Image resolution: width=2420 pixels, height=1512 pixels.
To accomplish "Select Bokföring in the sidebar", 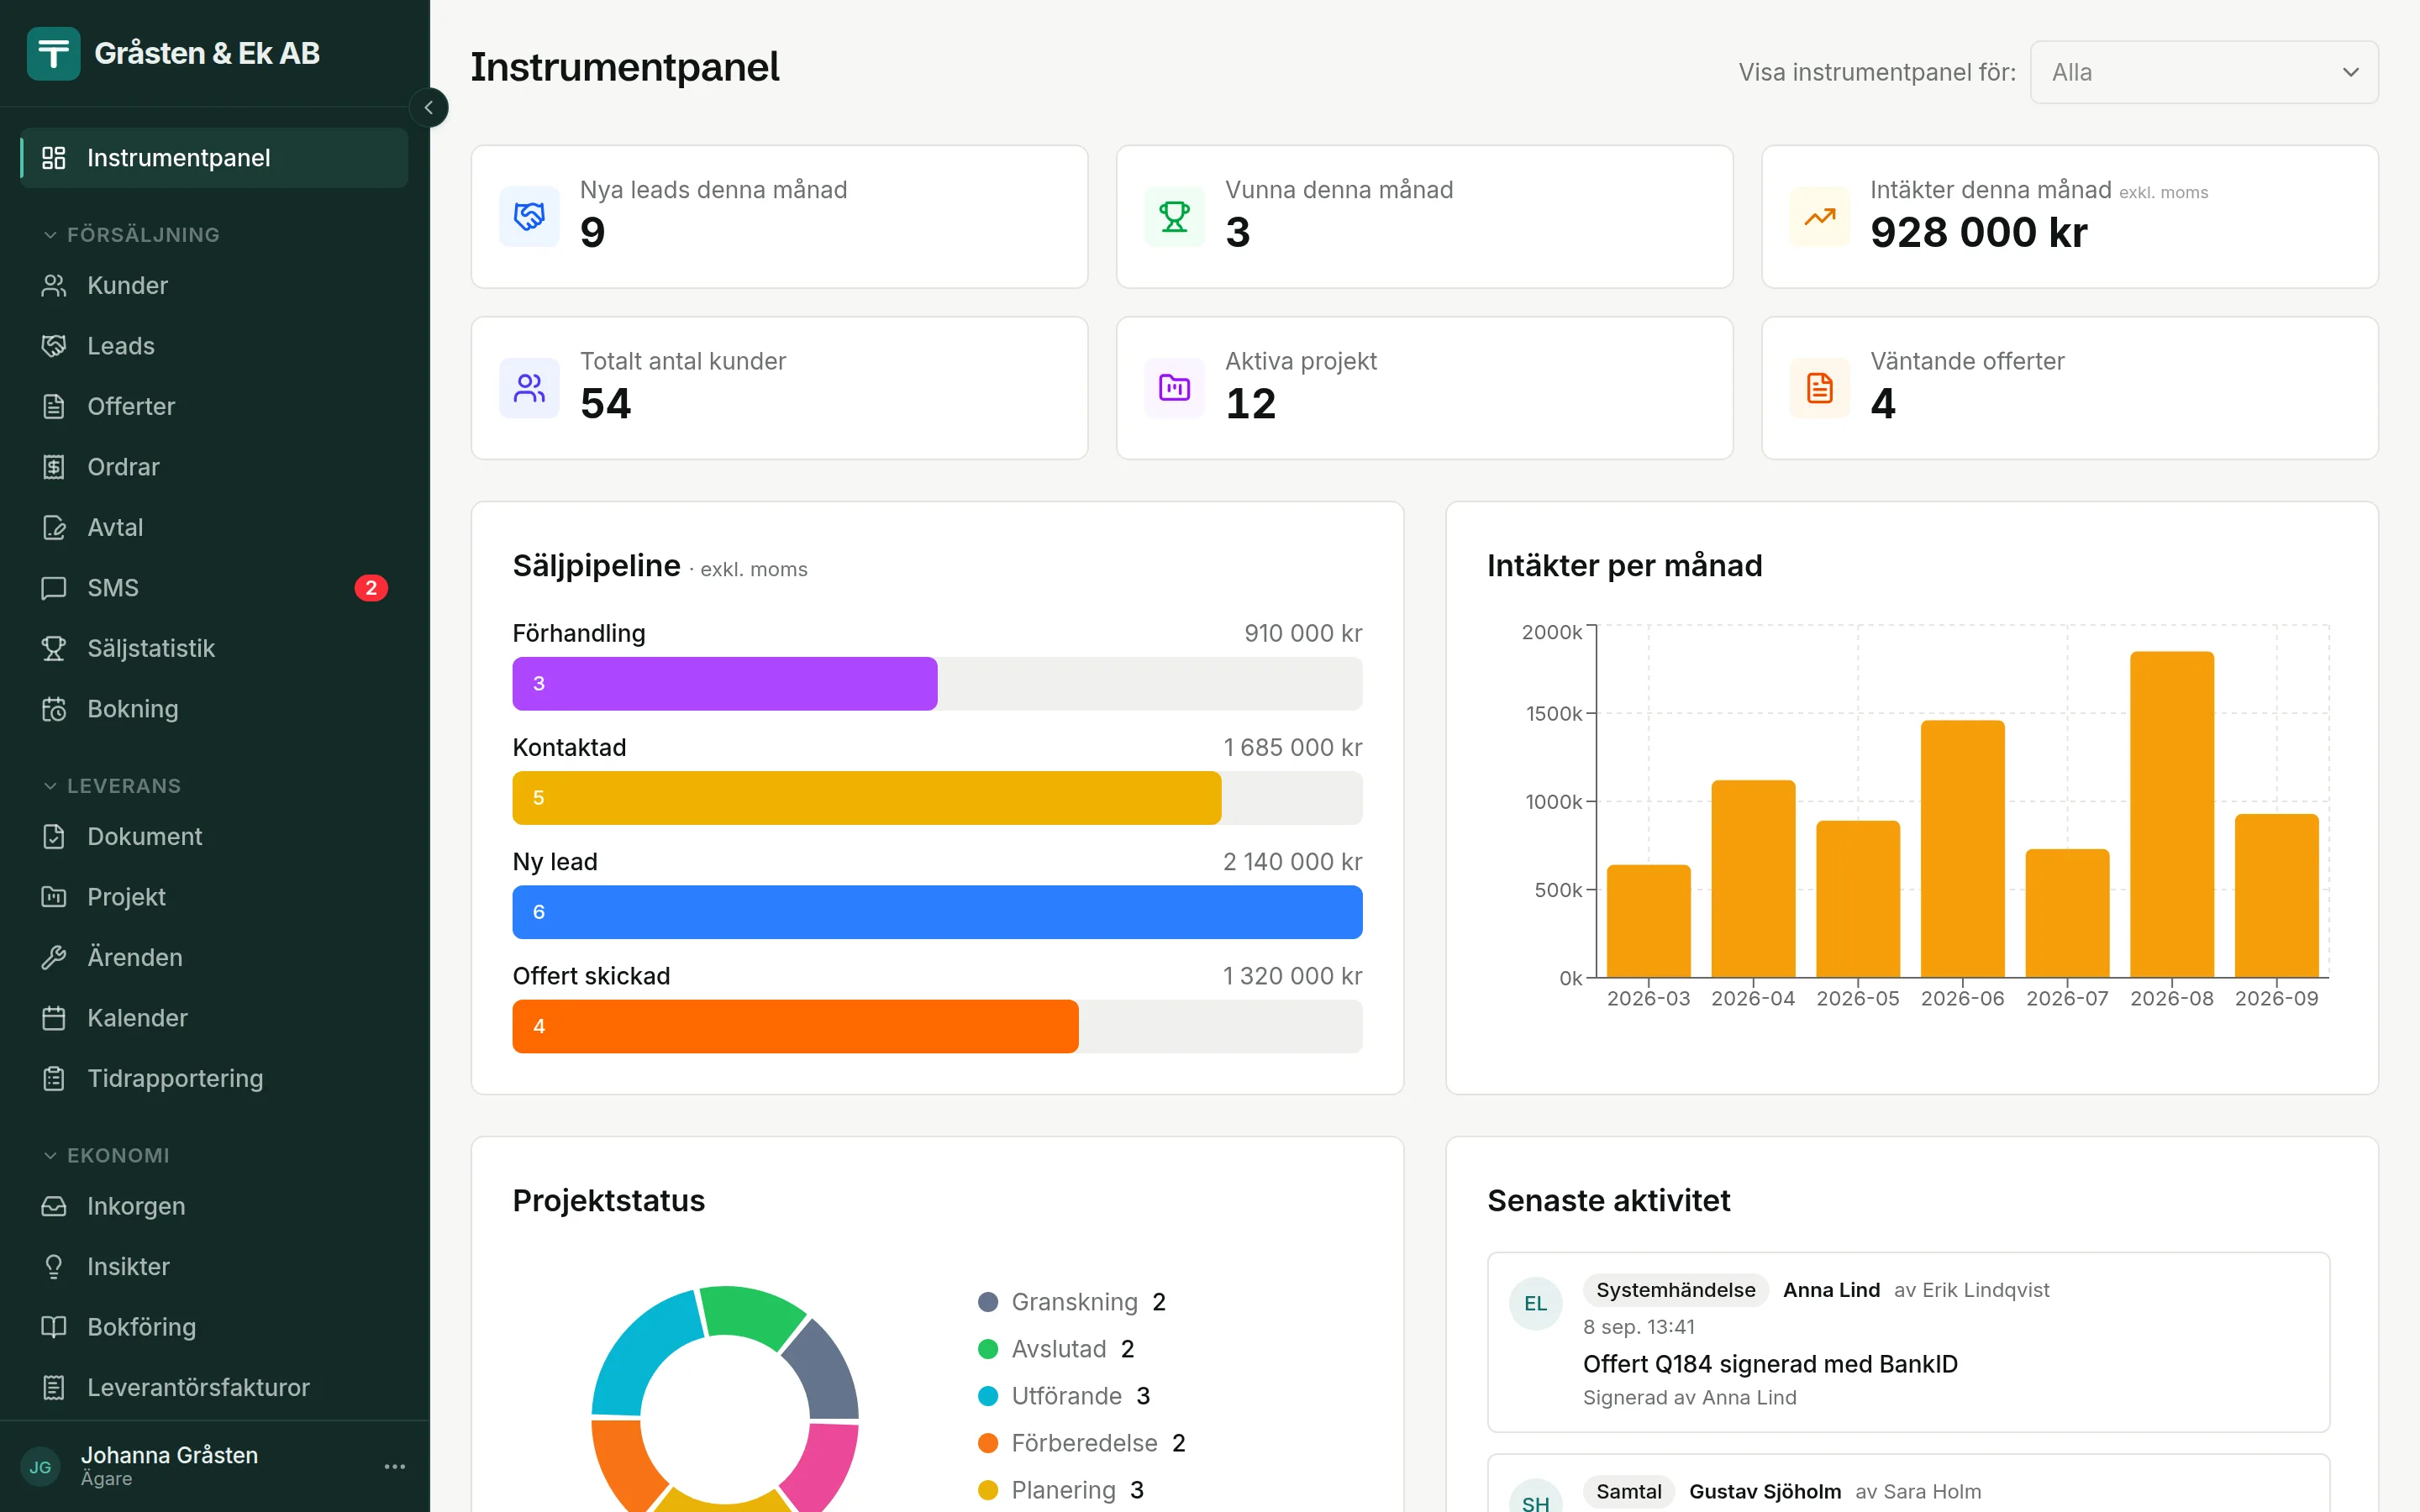I will pos(214,1328).
